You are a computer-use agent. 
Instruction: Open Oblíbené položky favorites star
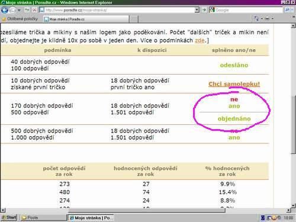point(4,19)
